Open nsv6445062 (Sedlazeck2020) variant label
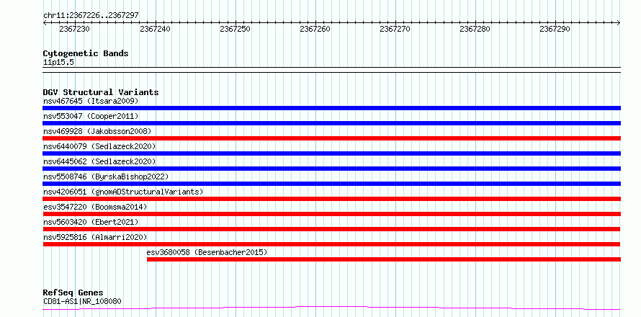641x317 pixels. 99,161
